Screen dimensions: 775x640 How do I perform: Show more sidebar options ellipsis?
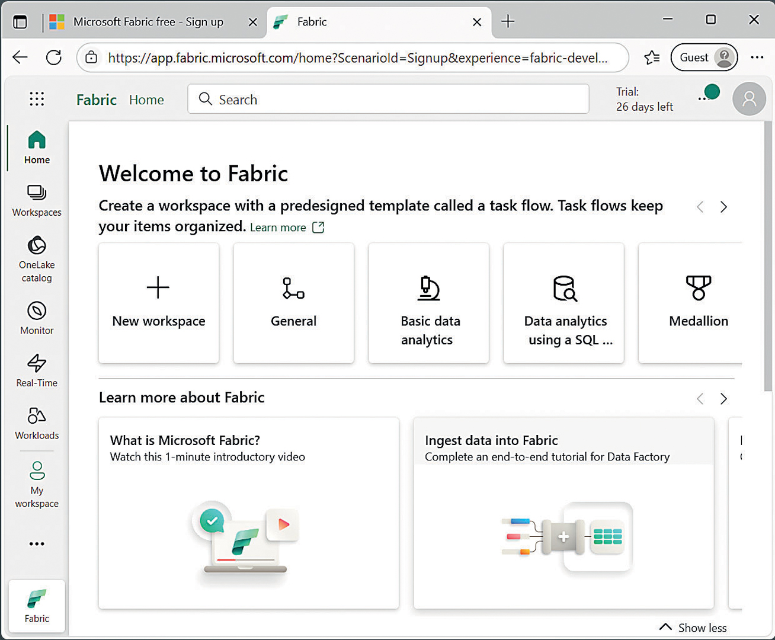point(37,544)
